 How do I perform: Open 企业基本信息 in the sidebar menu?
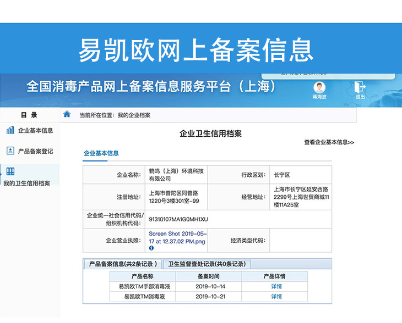click(x=35, y=131)
